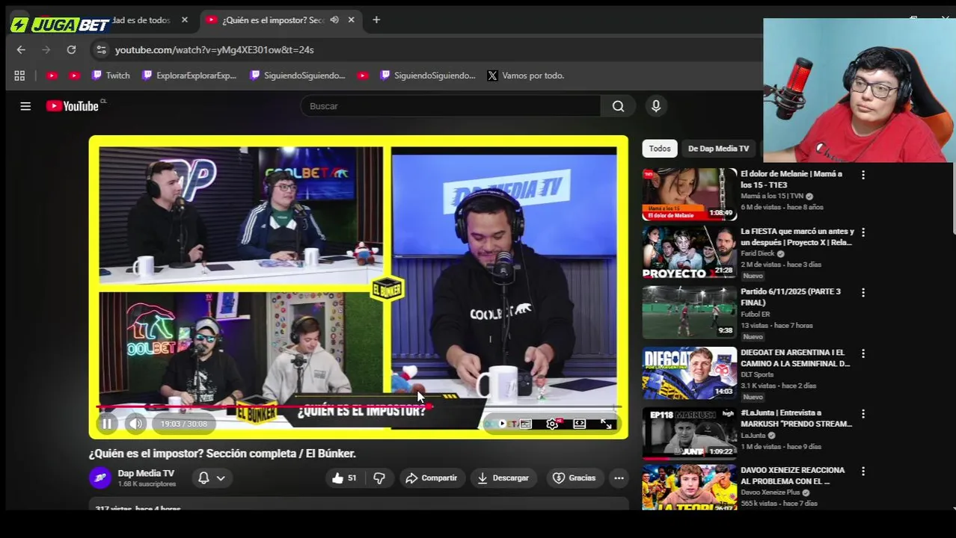
Task: Click the Gracias button
Action: click(x=574, y=478)
